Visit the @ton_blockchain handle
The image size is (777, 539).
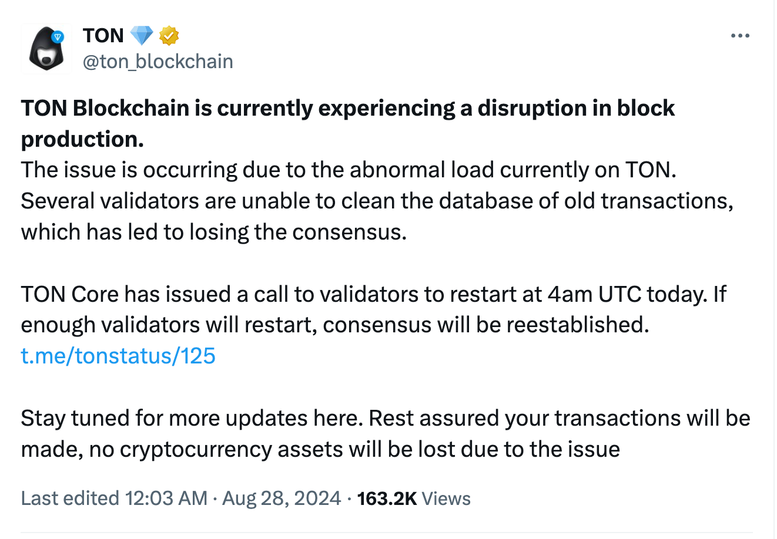pyautogui.click(x=158, y=62)
